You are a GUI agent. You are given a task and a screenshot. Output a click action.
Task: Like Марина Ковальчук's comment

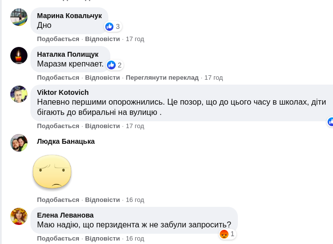coord(58,39)
